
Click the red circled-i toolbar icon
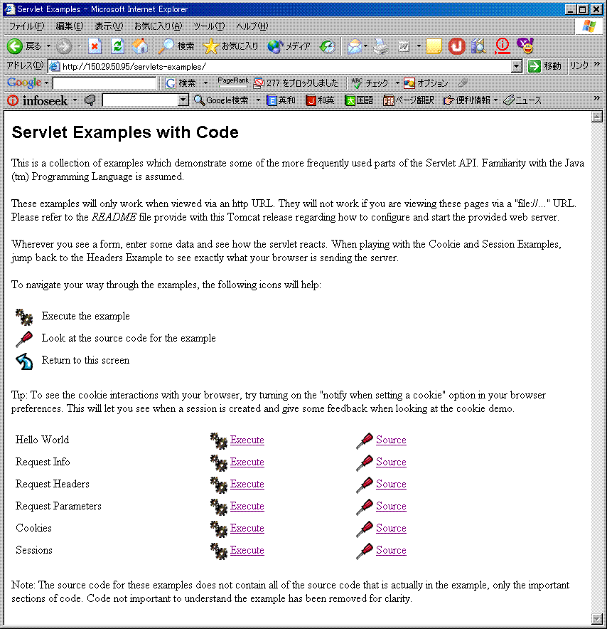point(502,46)
